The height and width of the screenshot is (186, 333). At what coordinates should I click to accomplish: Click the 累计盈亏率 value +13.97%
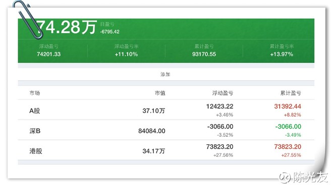(x=282, y=54)
